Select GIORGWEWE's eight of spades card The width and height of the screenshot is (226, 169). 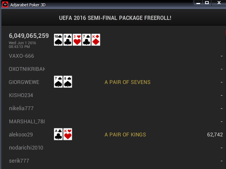click(67, 82)
